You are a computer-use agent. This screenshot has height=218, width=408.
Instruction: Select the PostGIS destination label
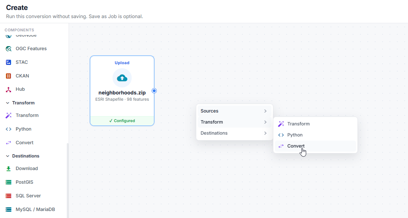click(24, 182)
